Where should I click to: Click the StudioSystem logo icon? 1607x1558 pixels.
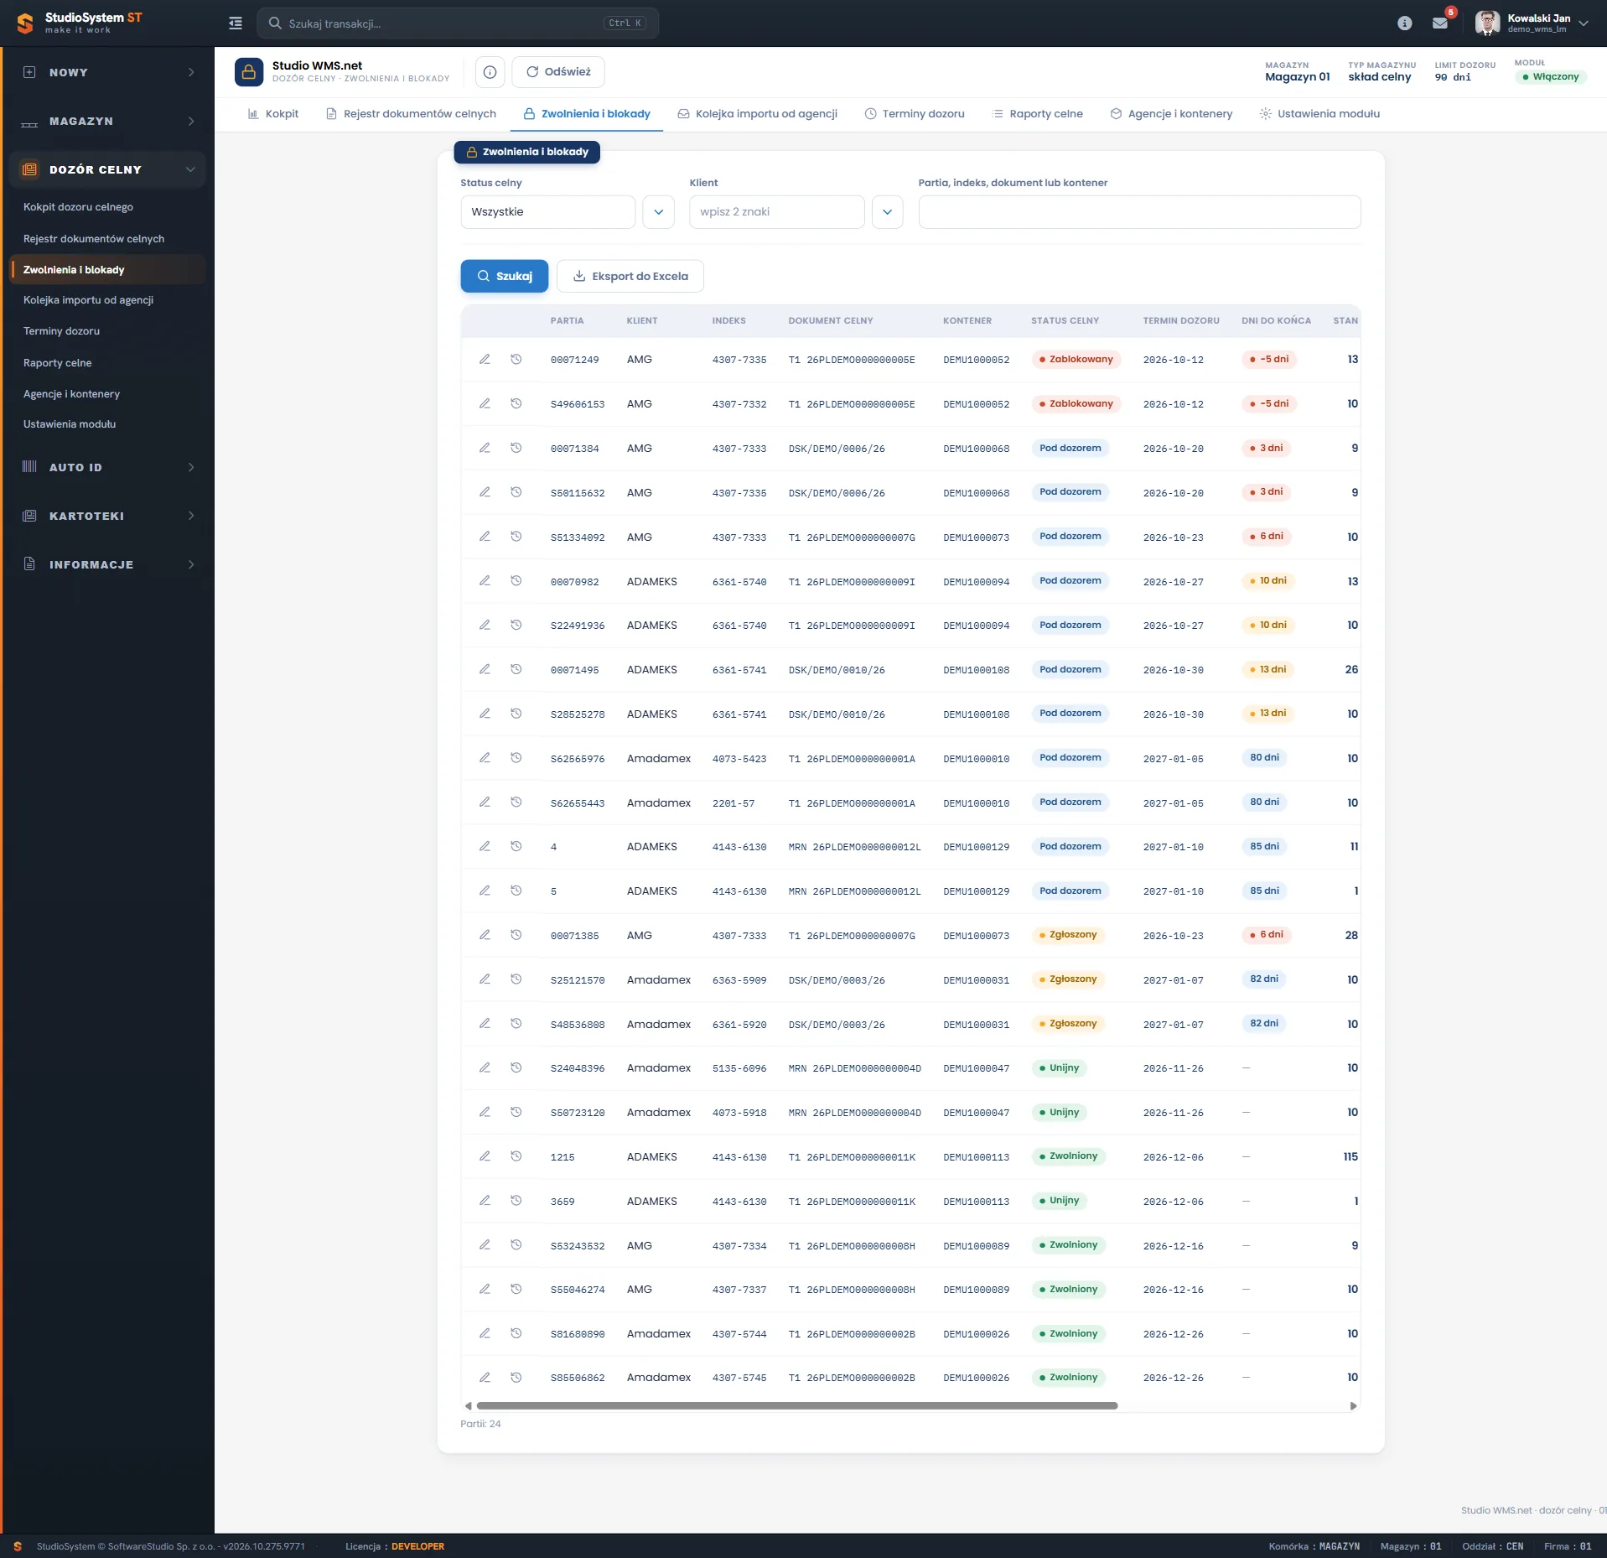(x=25, y=23)
